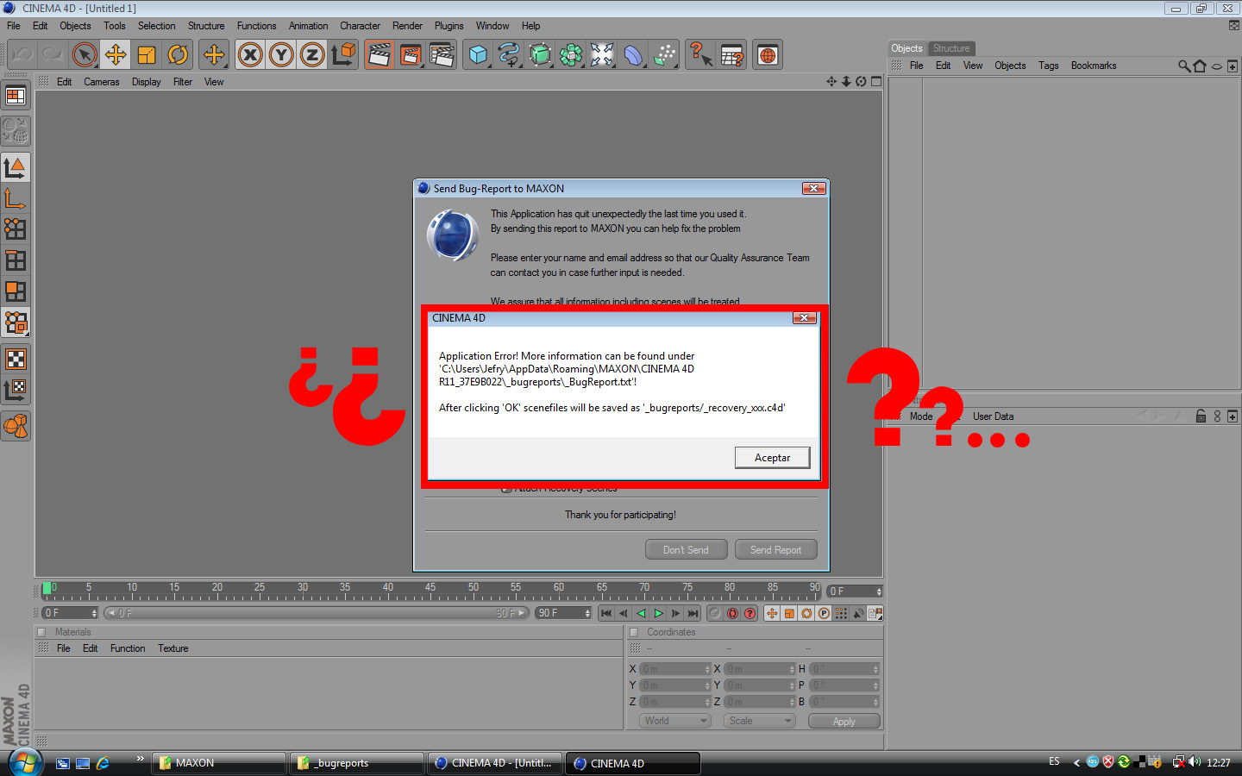Switch the coordinate system axis icon

coord(343,55)
